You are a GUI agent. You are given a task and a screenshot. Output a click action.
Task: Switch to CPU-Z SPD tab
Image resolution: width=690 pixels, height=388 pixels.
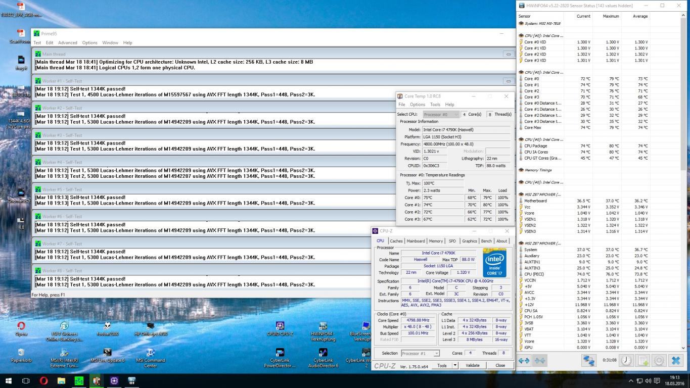(x=452, y=241)
